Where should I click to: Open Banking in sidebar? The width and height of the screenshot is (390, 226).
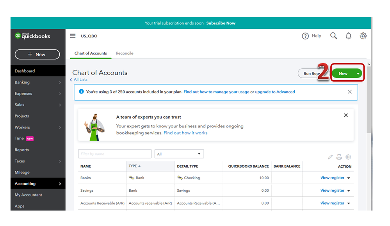click(22, 82)
